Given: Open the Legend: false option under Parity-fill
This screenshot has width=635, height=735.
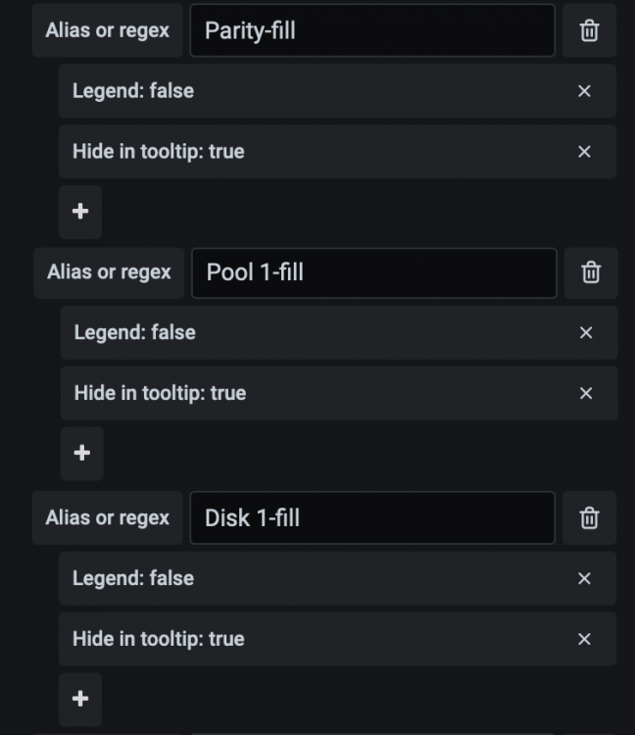Looking at the screenshot, I should [x=133, y=91].
